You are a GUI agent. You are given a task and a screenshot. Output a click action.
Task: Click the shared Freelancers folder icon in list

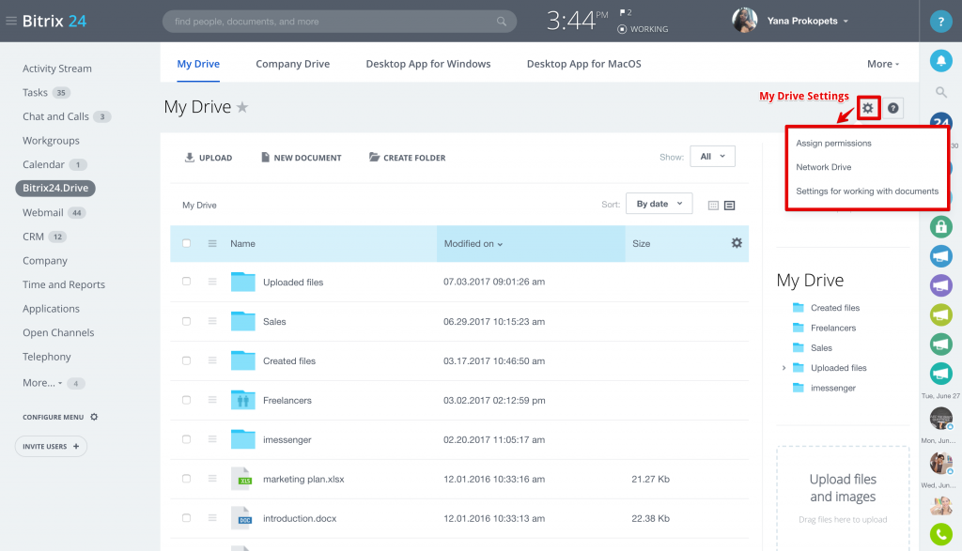pos(243,400)
